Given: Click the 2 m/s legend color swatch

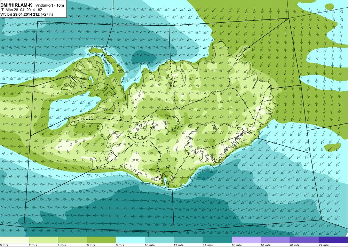Looking at the screenshot, I should tap(43, 240).
